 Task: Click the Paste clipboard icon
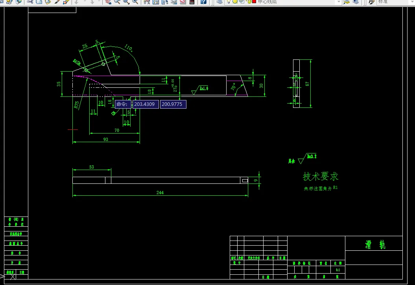(48, 2)
